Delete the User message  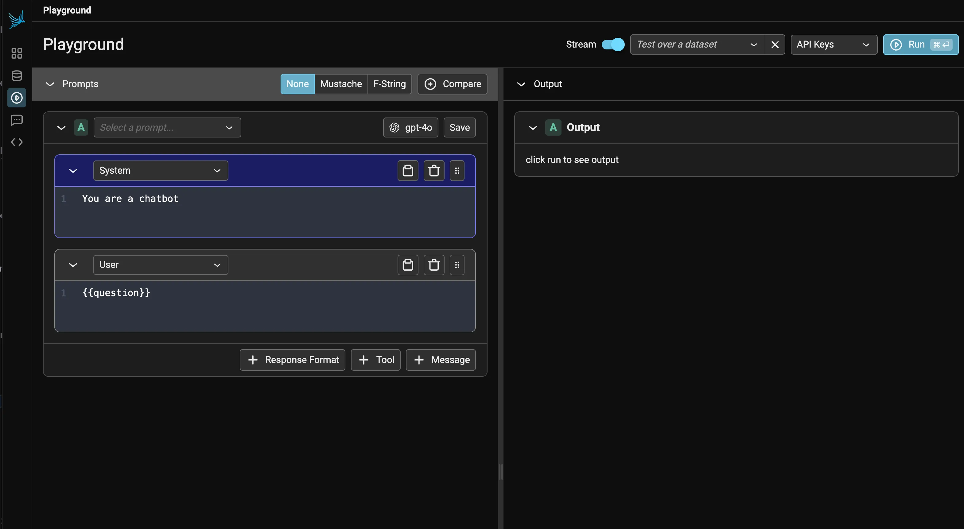pyautogui.click(x=434, y=265)
